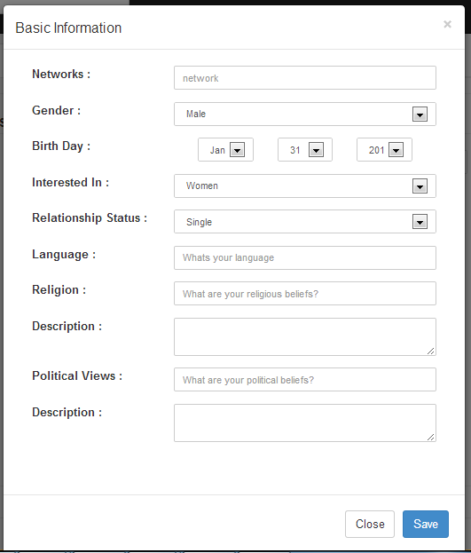Expand the Relationship Status dropdown arrow
Viewport: 471px width, 553px height.
(420, 222)
